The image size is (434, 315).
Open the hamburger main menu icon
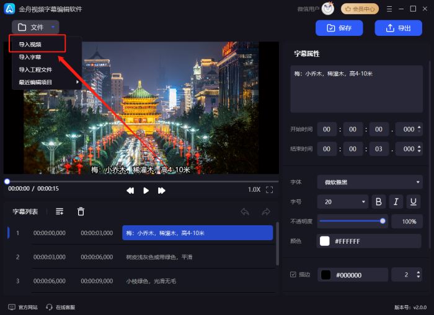point(389,9)
